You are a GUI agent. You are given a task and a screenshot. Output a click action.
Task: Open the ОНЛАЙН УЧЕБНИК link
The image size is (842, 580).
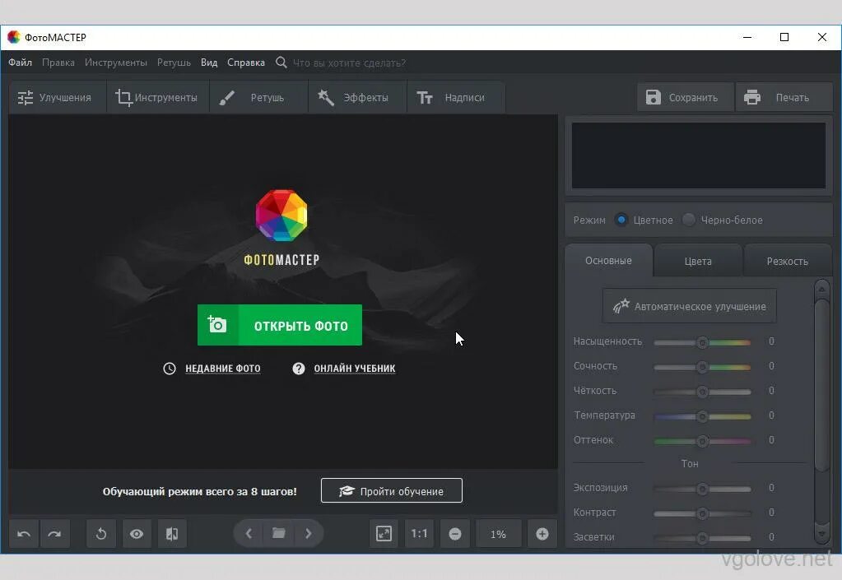(x=355, y=369)
